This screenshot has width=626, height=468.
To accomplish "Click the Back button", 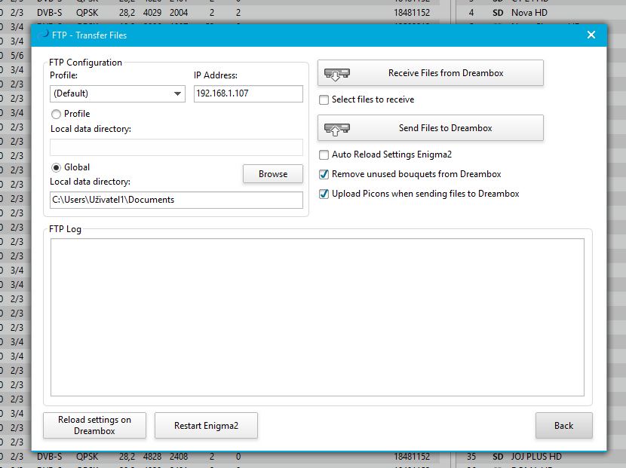I will click(x=563, y=425).
